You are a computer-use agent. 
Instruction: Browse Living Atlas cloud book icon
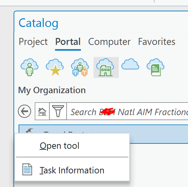156,67
